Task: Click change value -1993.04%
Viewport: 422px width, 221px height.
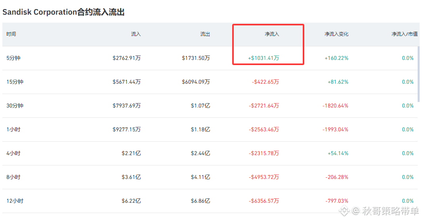Action: point(335,129)
